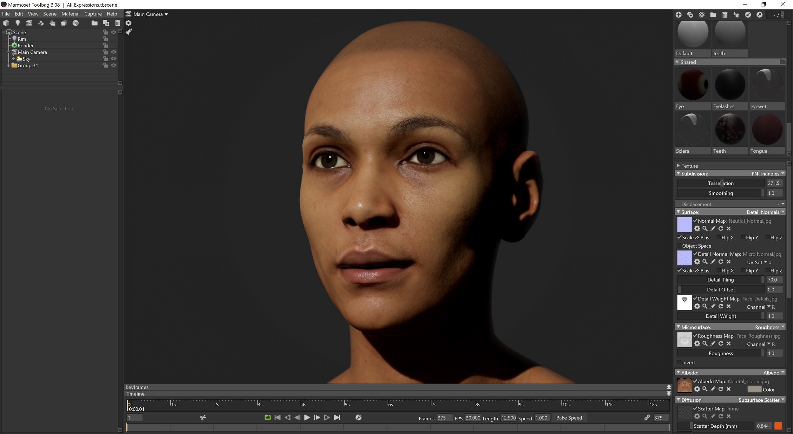Delete selected scene object with the trash icon
Screen dimensions: 793x434
point(118,23)
